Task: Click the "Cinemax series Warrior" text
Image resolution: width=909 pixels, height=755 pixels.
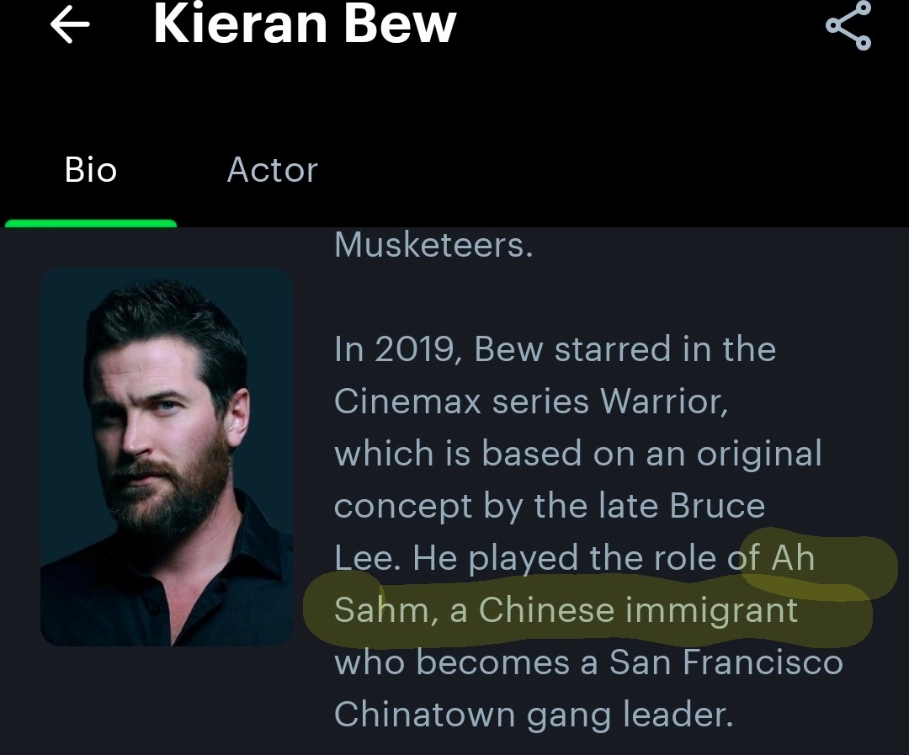Action: [x=530, y=401]
